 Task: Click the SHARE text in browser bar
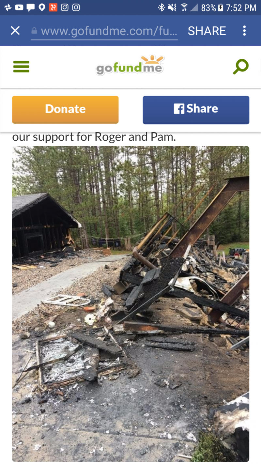(207, 31)
